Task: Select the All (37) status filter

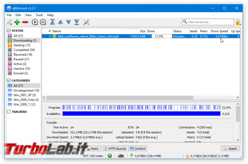Action: coord(24,36)
